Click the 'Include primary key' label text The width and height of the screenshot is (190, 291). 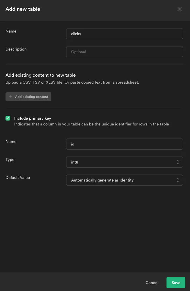click(x=32, y=118)
